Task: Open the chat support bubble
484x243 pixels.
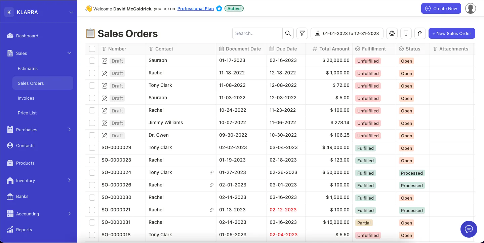Action: point(469,229)
